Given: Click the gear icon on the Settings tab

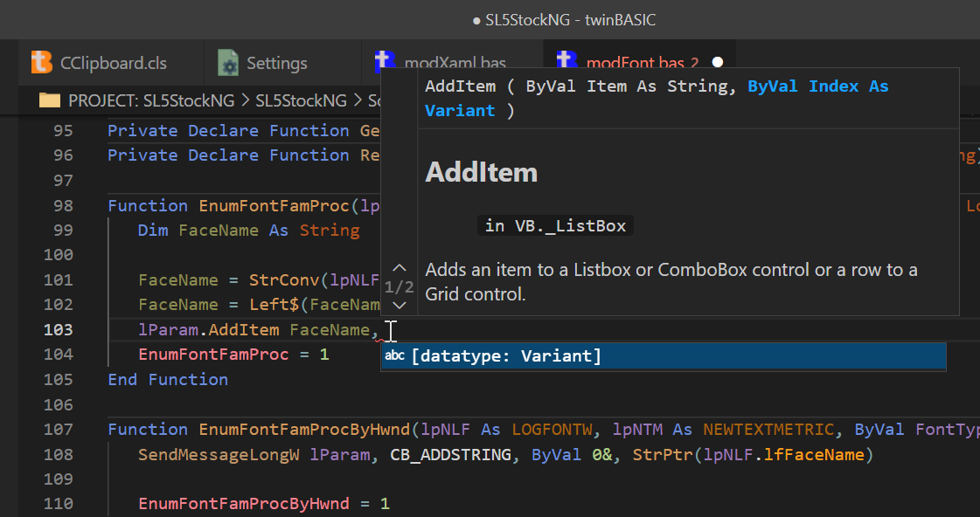Looking at the screenshot, I should [227, 62].
